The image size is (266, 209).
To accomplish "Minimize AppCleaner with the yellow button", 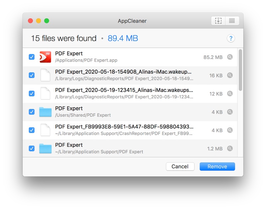I will 39,21.
